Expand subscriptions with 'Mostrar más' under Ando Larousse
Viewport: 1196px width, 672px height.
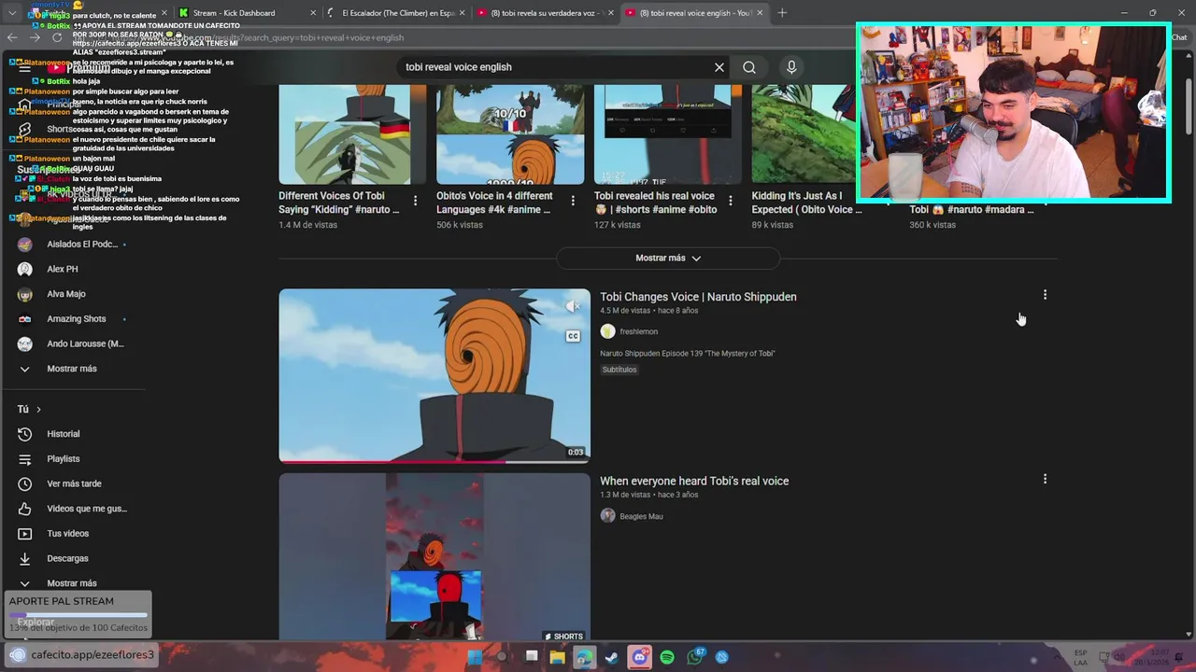tap(73, 369)
